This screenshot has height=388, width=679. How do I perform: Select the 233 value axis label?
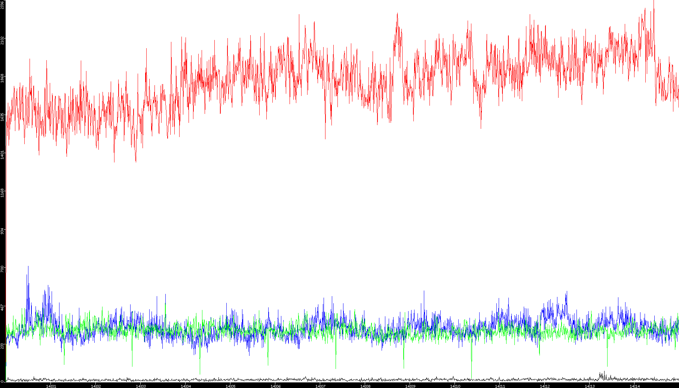(x=2, y=346)
